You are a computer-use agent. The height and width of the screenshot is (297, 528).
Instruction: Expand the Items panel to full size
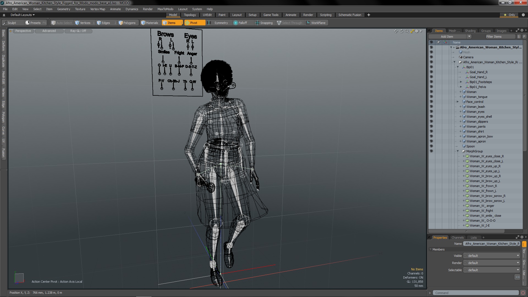(x=517, y=30)
